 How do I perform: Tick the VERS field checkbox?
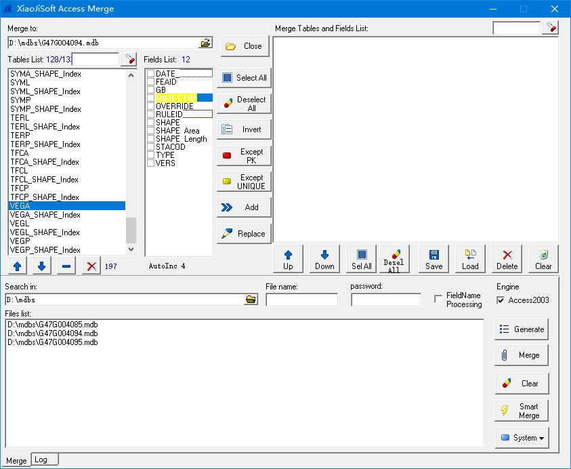coord(151,163)
